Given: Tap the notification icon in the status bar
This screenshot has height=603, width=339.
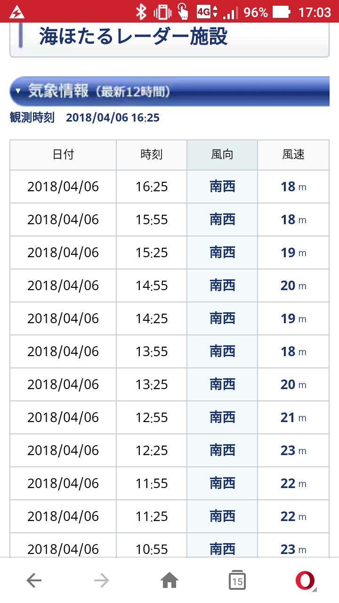Looking at the screenshot, I should 17,12.
